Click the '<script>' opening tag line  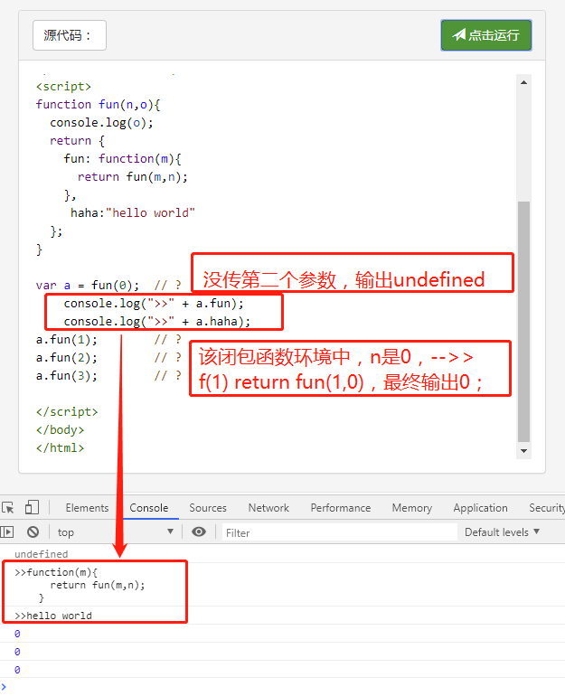coord(63,86)
